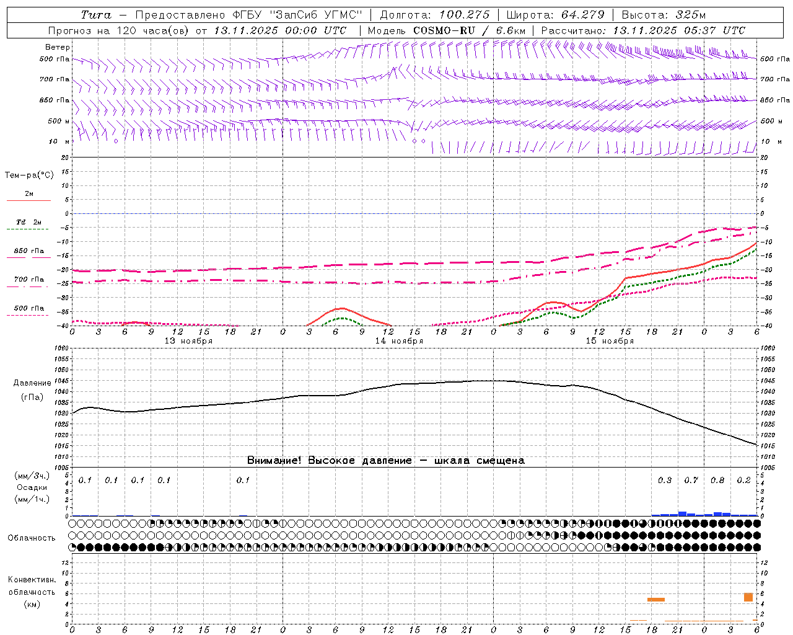793x635 pixels.
Task: Click the (гПа) pressure unit label
Action: (x=32, y=397)
